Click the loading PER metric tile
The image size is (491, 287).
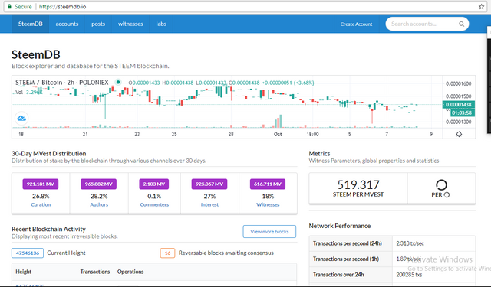(x=442, y=188)
